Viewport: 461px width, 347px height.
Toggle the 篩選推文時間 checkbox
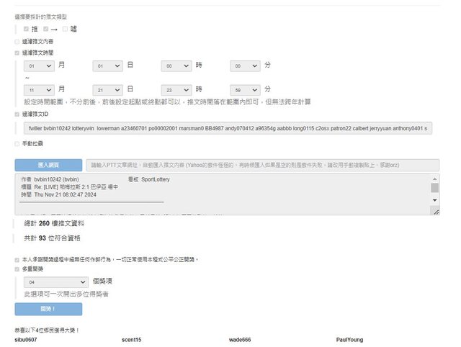[17, 53]
